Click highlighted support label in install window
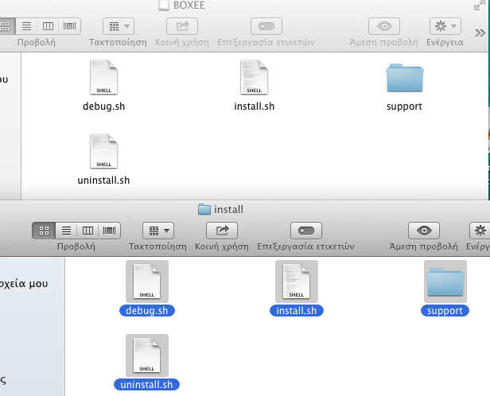 [445, 311]
